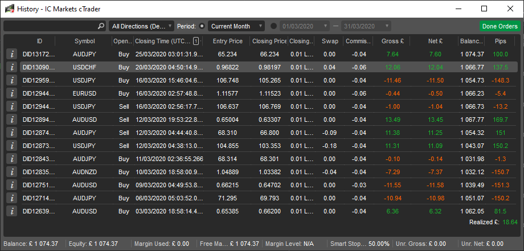Click the Free Ma... £ 1 074.37 entry
The height and width of the screenshot is (251, 524).
[x=229, y=244]
